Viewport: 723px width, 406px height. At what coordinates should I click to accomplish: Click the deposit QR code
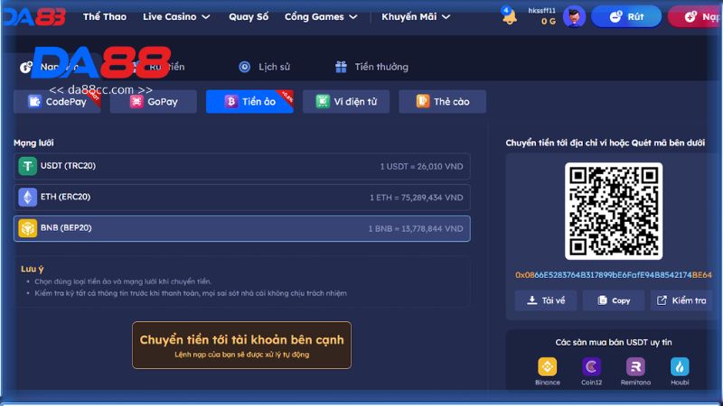[x=614, y=211]
